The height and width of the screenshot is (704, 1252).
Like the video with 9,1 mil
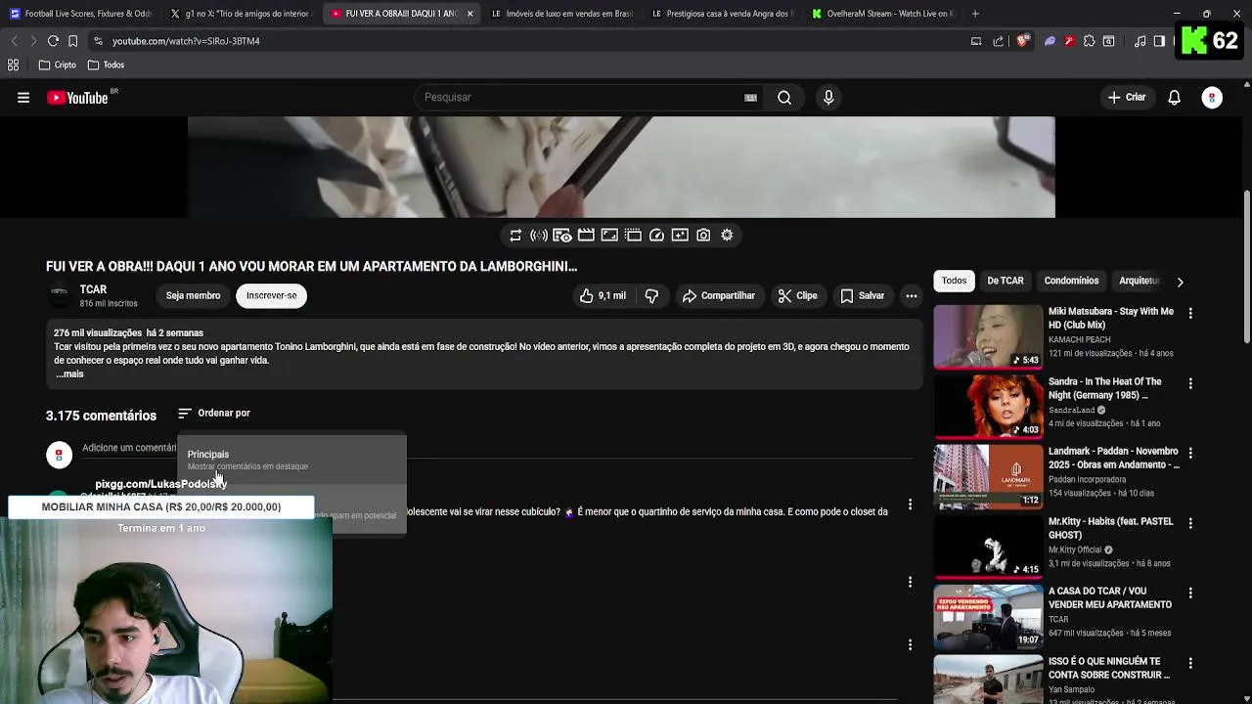point(603,295)
